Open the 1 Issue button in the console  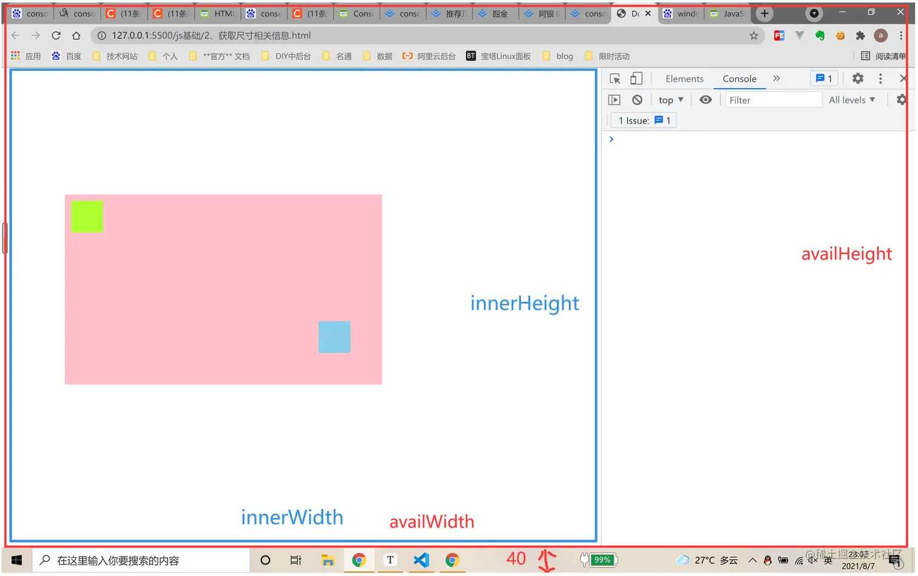644,121
